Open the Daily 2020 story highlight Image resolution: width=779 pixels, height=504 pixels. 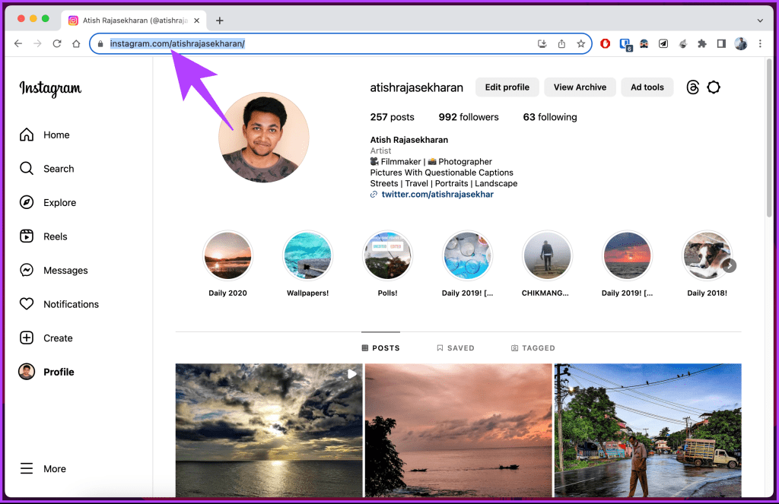(227, 255)
